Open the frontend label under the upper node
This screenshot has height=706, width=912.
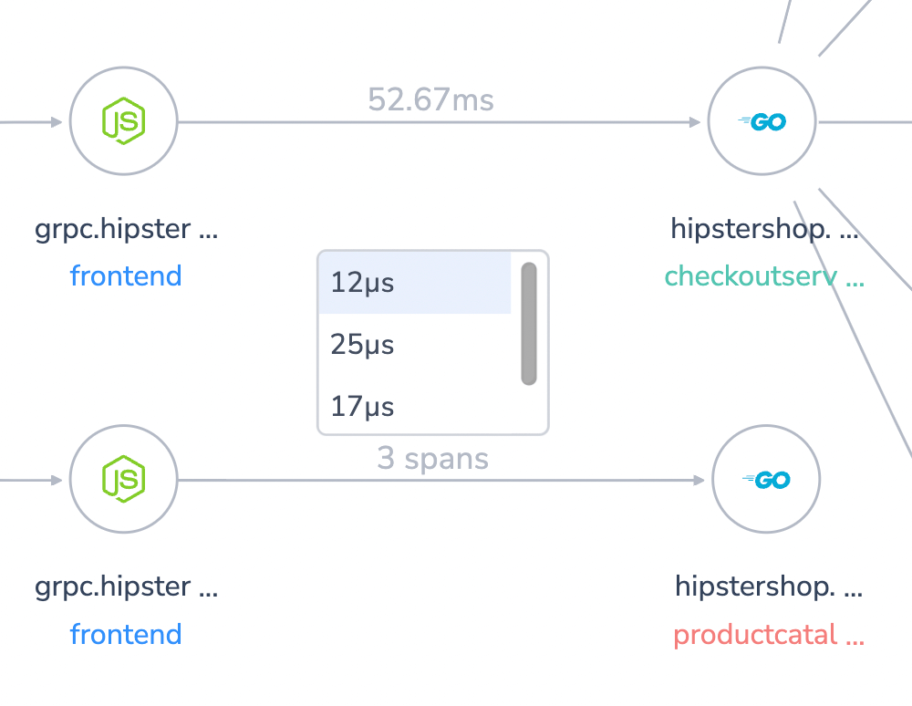126,275
